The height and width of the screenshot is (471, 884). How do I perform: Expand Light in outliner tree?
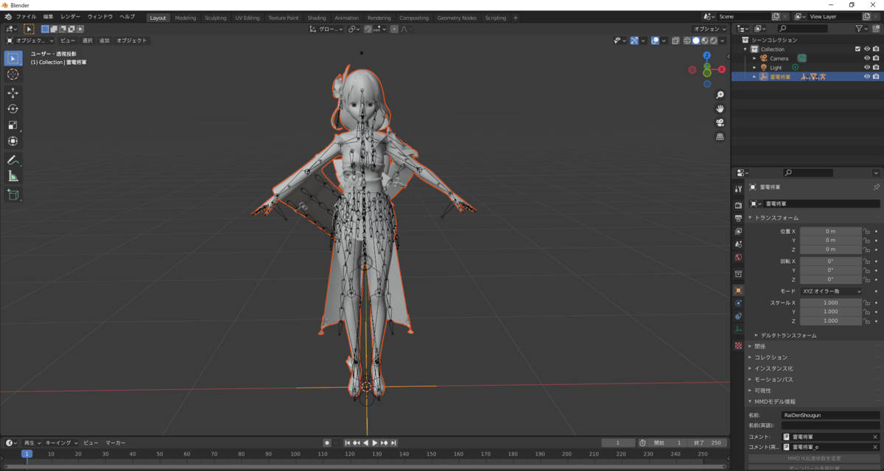[x=754, y=67]
